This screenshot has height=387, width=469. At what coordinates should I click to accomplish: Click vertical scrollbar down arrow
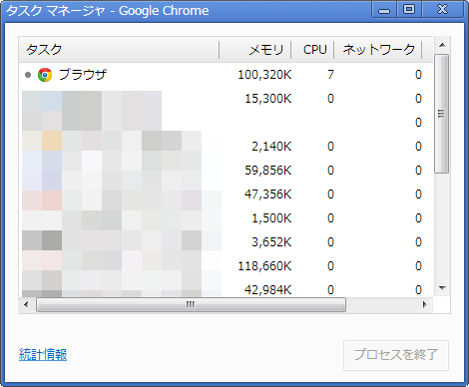coord(442,288)
